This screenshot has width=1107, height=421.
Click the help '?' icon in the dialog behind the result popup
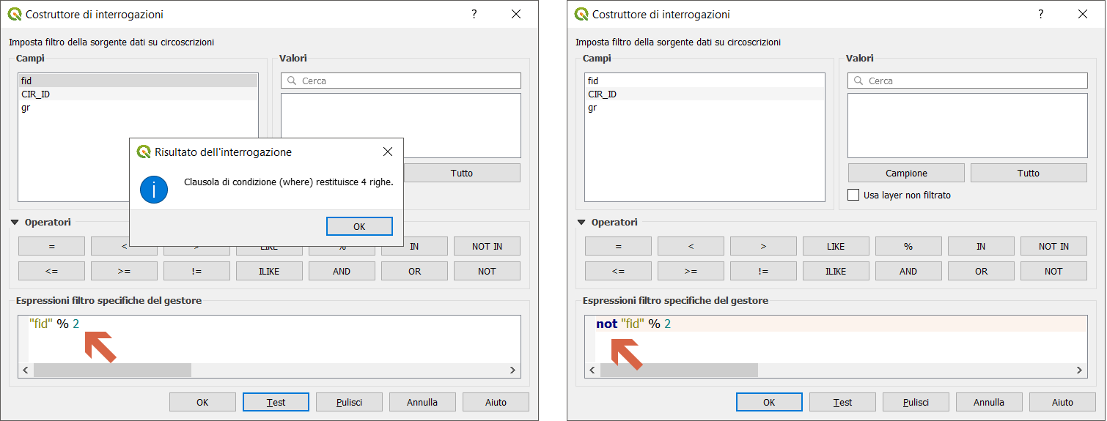click(474, 15)
